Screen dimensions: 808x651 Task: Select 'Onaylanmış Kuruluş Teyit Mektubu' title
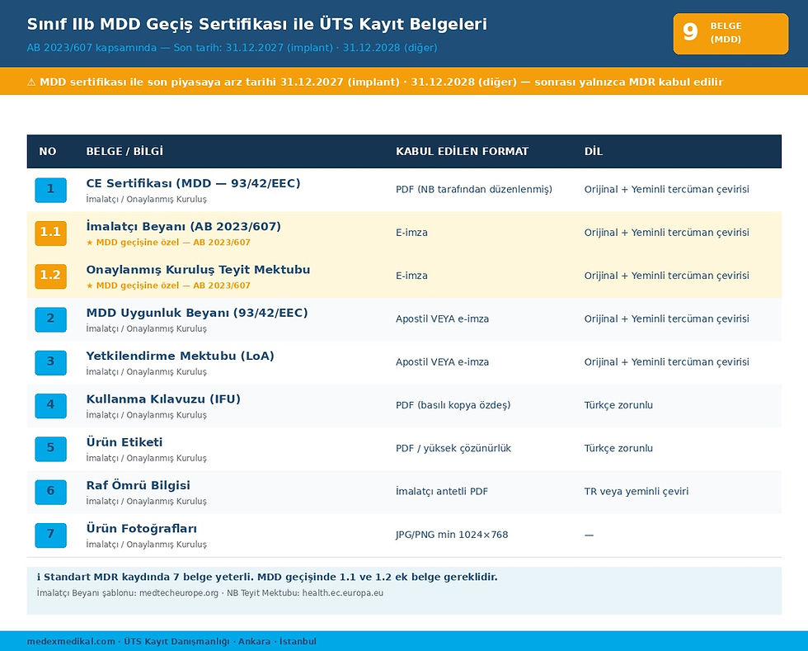(x=198, y=269)
